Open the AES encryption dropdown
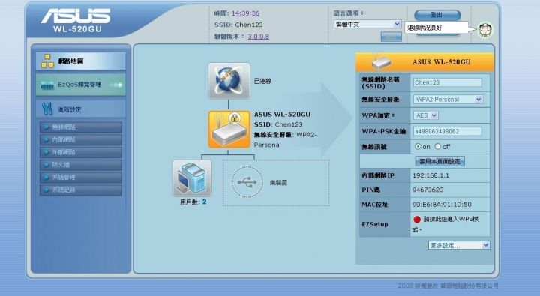Screen dimensions: 540x296 tap(426, 115)
